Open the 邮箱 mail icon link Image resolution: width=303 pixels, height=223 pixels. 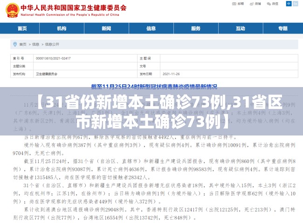(x=238, y=4)
